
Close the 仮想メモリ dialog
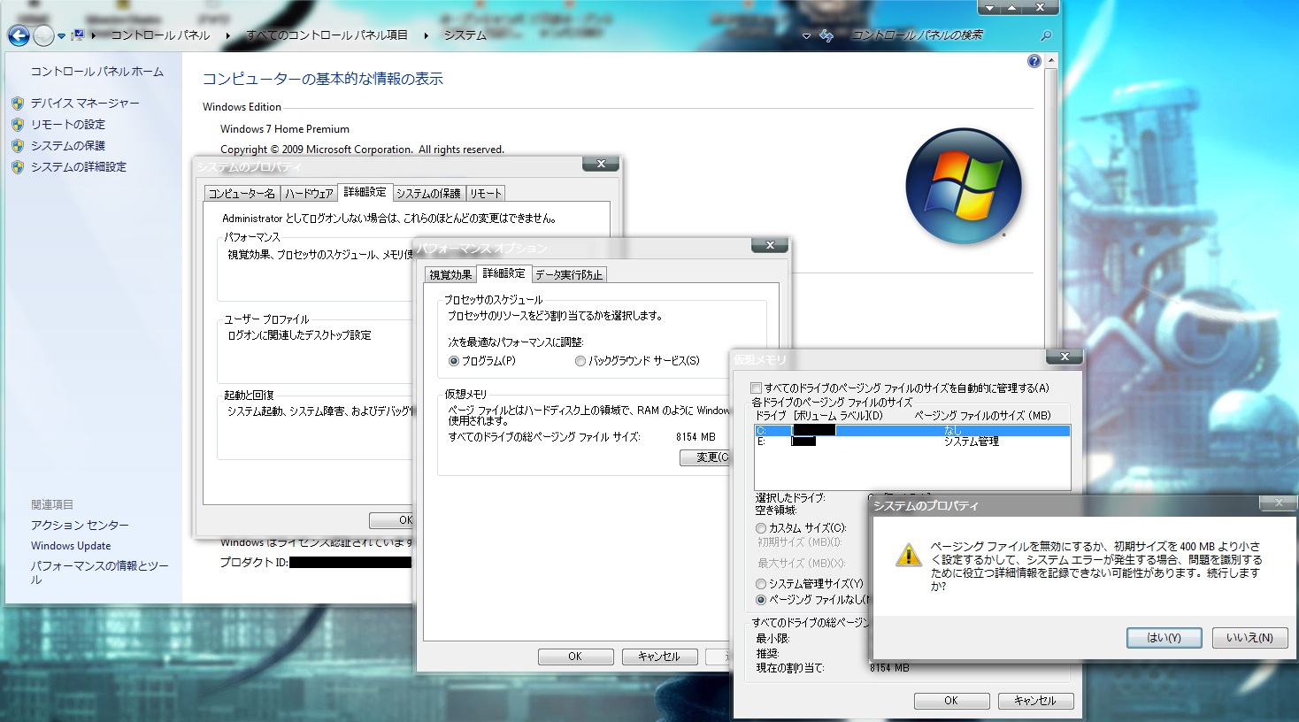click(1065, 357)
